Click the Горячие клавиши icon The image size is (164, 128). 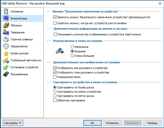click(x=6, y=39)
